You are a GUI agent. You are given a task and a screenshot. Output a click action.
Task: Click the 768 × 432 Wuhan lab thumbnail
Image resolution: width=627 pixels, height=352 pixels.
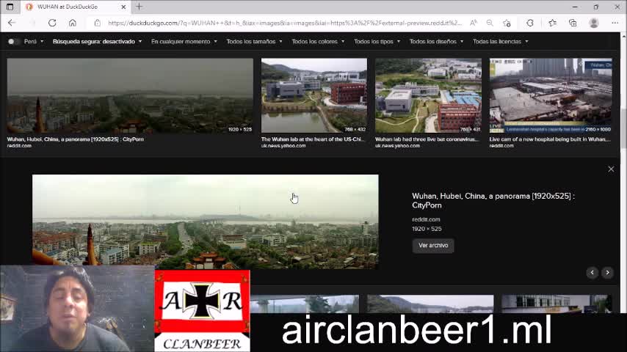314,95
